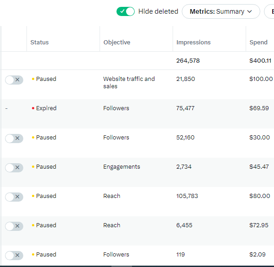Select the $80.00 spend cell

click(260, 196)
